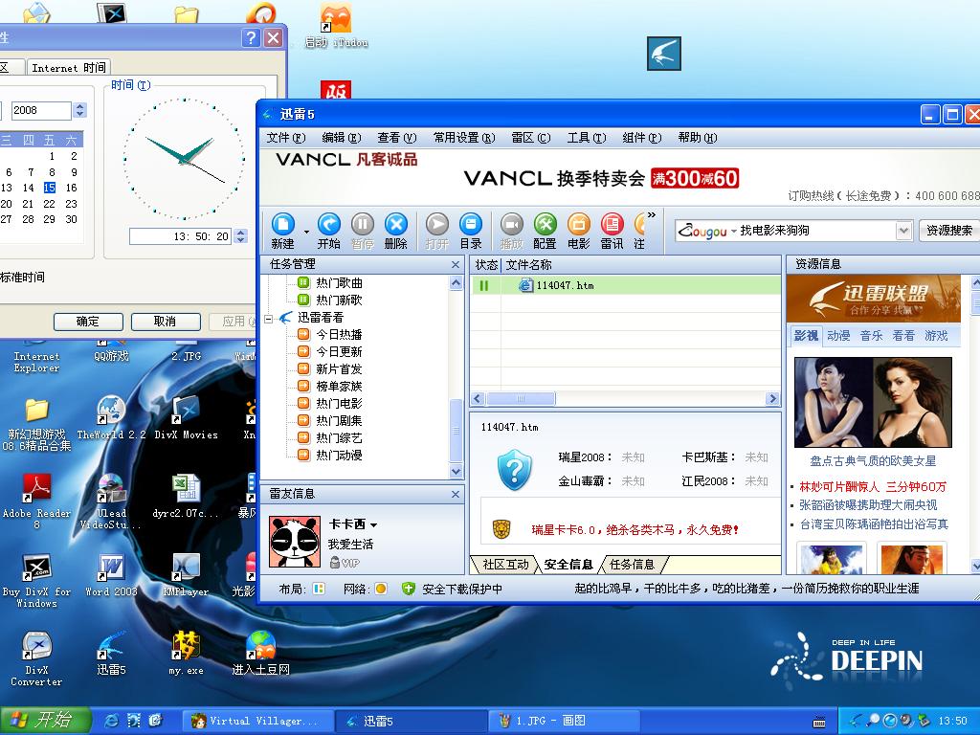
Task: Collapse the 迅雷看看 tree node
Action: click(269, 319)
